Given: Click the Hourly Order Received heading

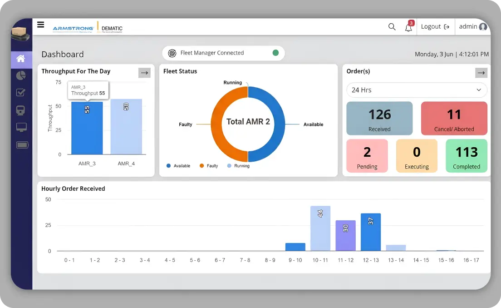Looking at the screenshot, I should pyautogui.click(x=73, y=189).
